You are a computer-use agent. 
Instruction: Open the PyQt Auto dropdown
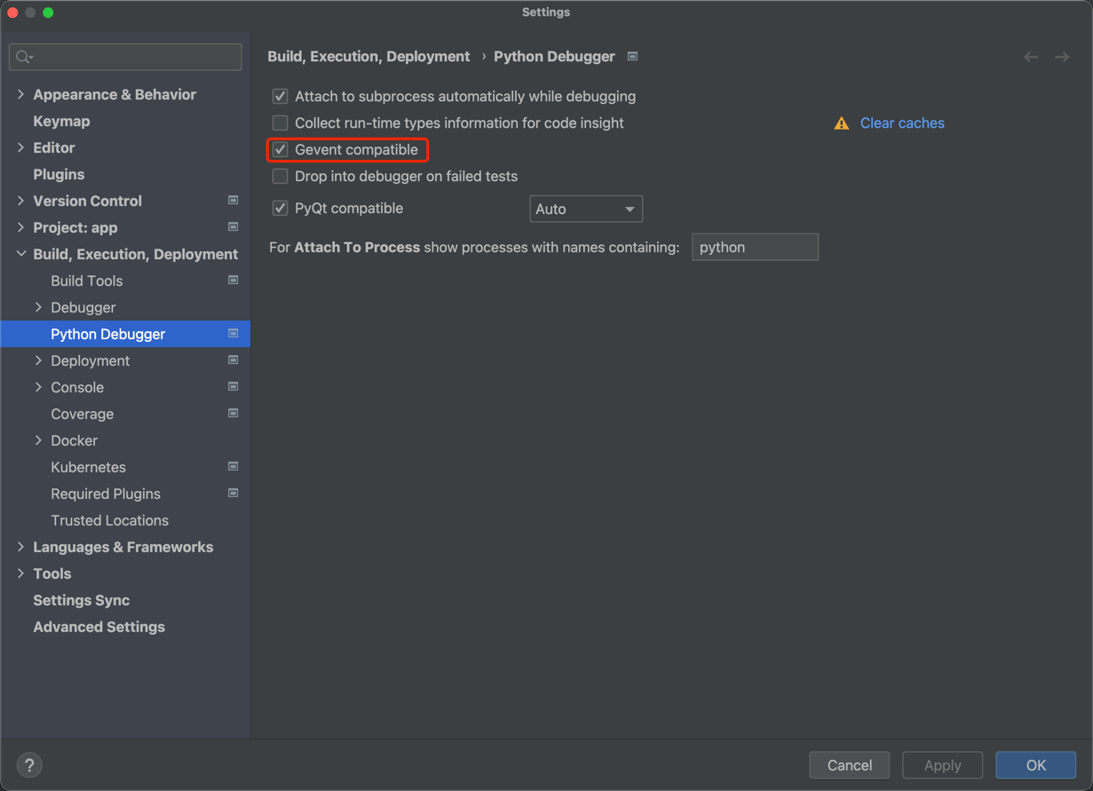click(586, 209)
